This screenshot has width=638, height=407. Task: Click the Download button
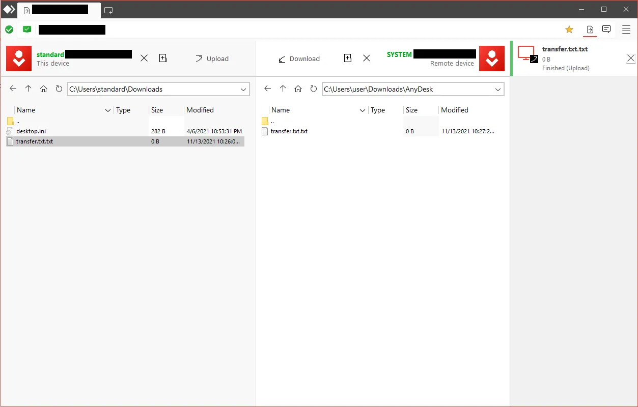(x=299, y=59)
